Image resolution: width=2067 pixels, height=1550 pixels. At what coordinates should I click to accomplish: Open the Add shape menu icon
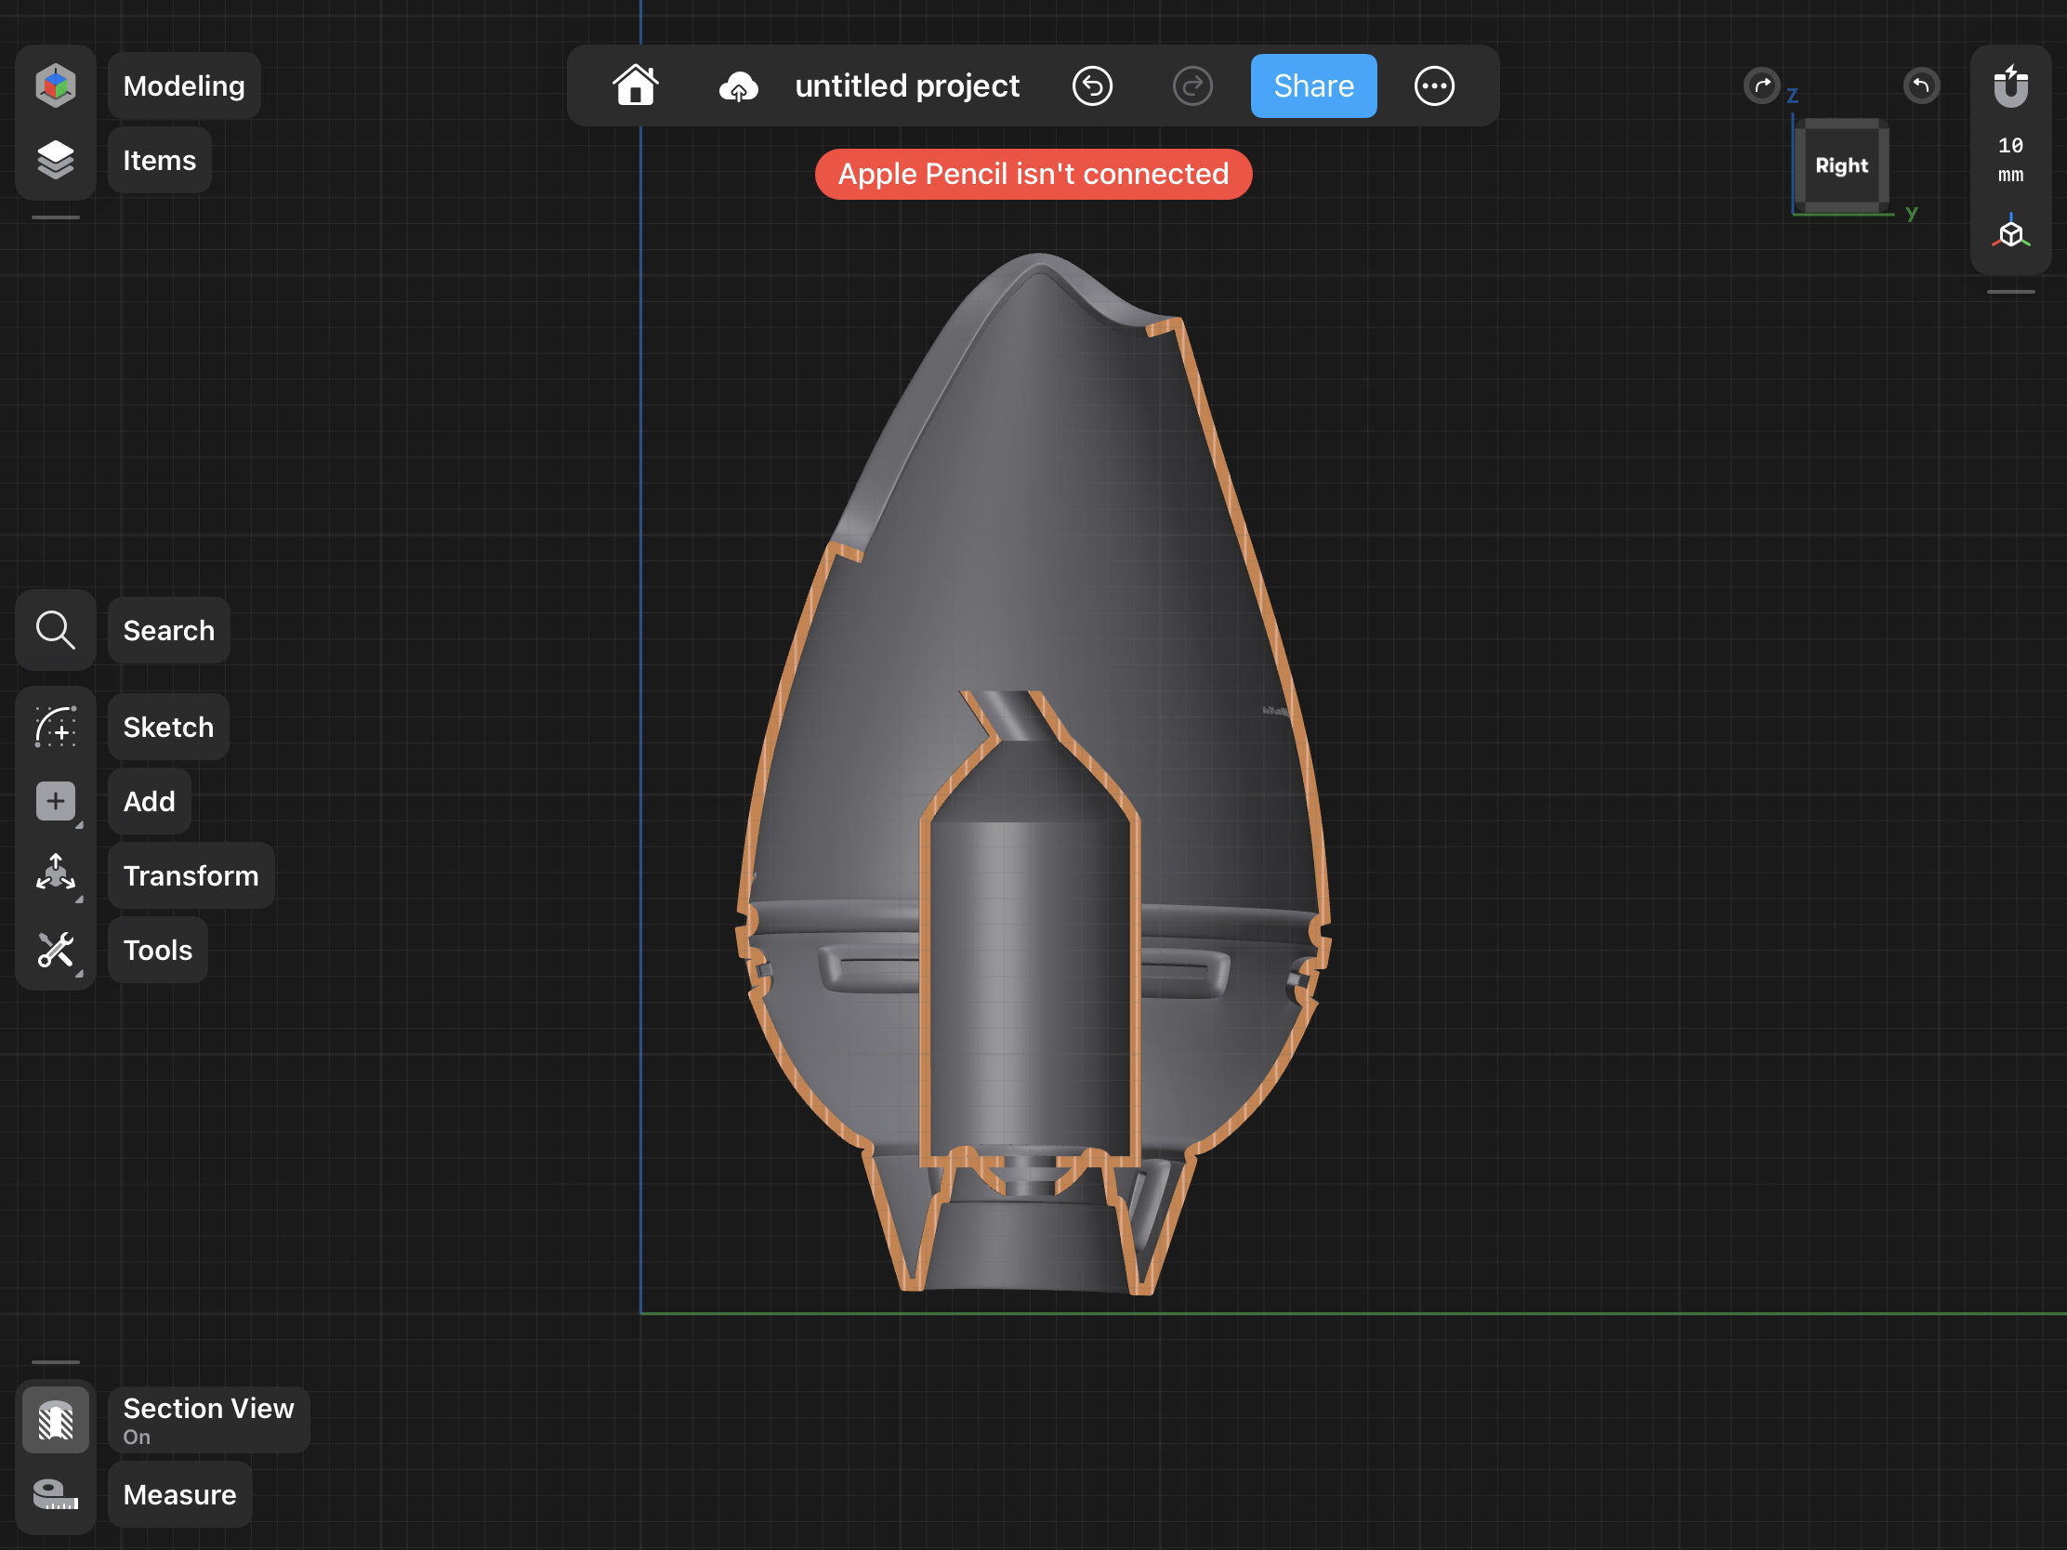[55, 801]
